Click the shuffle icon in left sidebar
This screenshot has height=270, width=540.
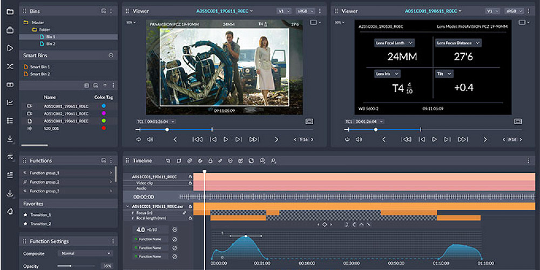pos(10,66)
